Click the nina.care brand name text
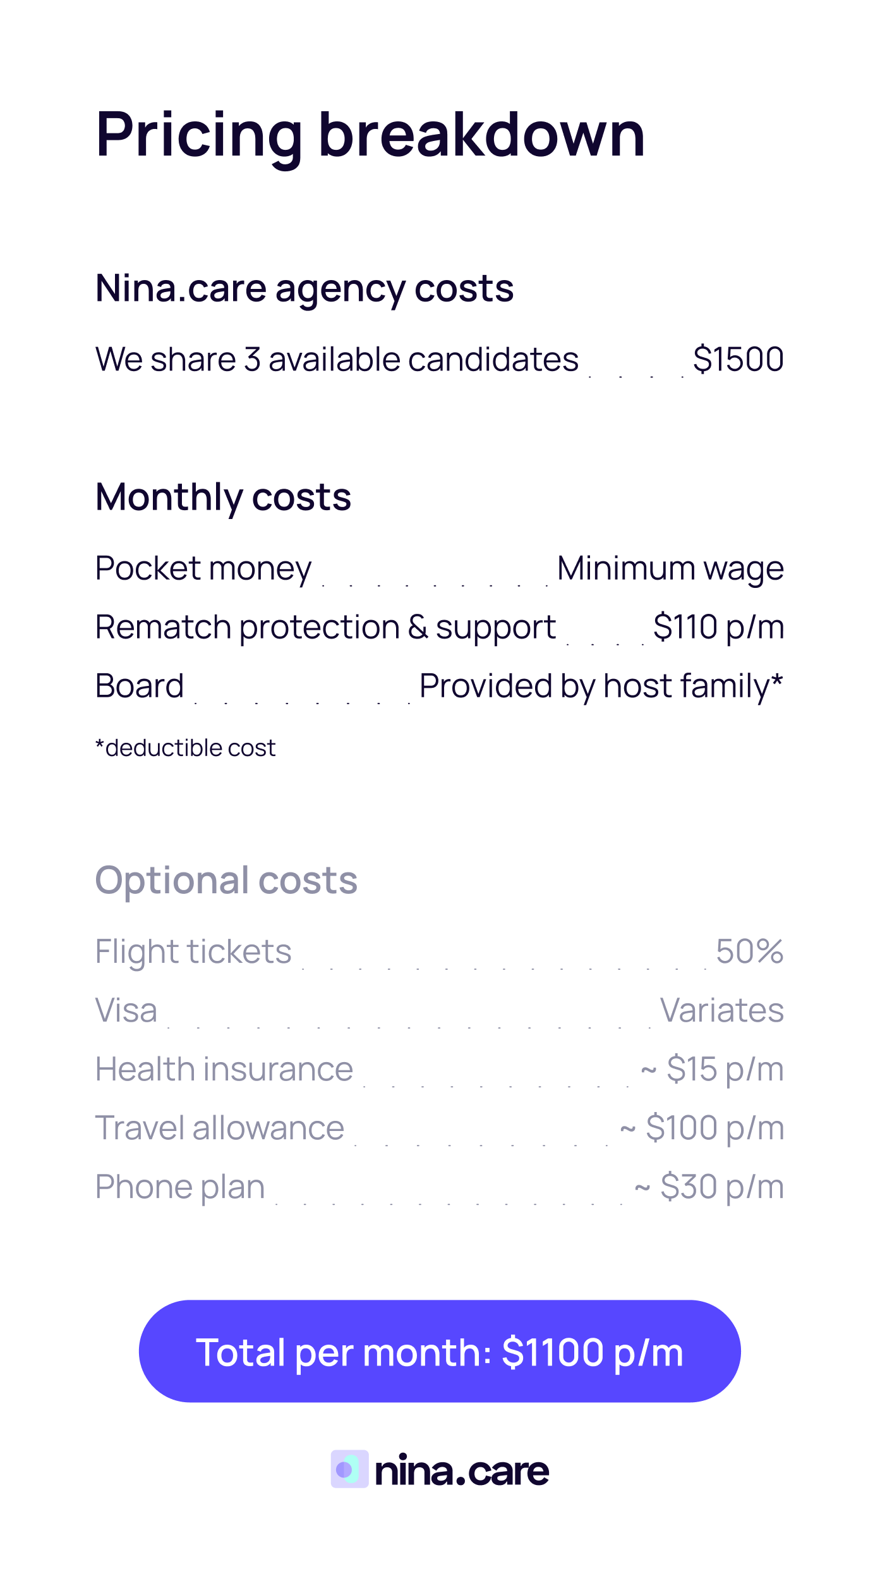 tap(462, 1471)
